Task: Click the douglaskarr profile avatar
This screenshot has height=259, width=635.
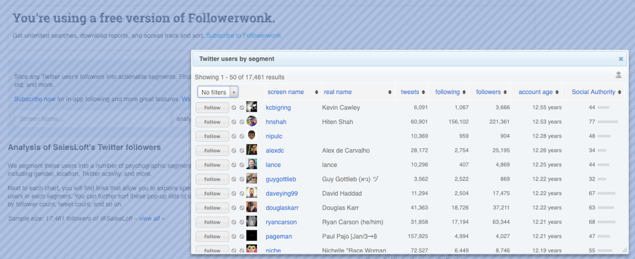Action: tap(252, 207)
